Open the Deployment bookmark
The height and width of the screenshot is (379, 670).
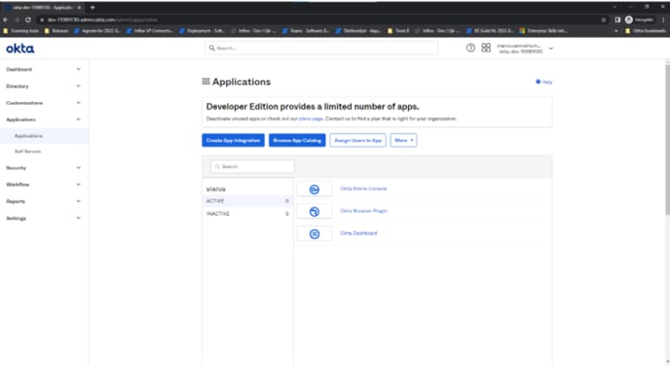[203, 31]
